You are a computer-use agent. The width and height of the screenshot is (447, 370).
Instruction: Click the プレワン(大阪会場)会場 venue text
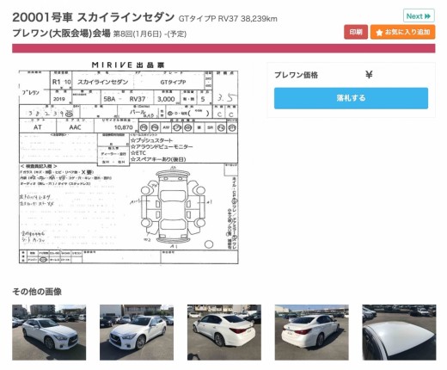coord(61,34)
